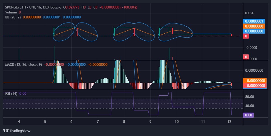The height and width of the screenshot is (136, 271).
Task: Click the Volume indicator label
Action: 11,12
